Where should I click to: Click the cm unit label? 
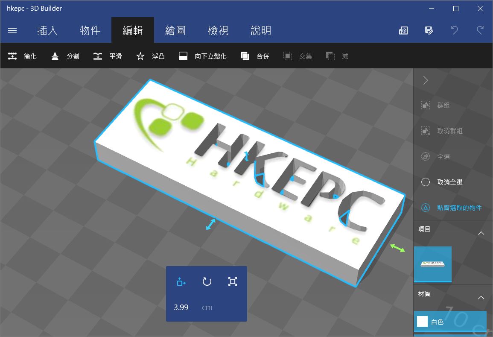[x=207, y=308]
